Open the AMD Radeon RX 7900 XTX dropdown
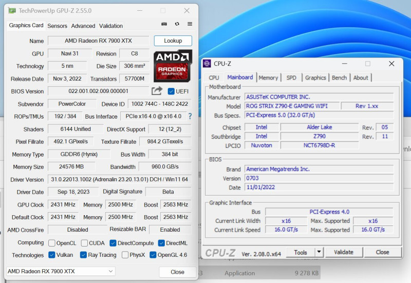 tap(61, 271)
